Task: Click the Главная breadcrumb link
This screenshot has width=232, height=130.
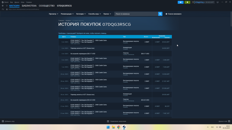Action: click(x=61, y=20)
